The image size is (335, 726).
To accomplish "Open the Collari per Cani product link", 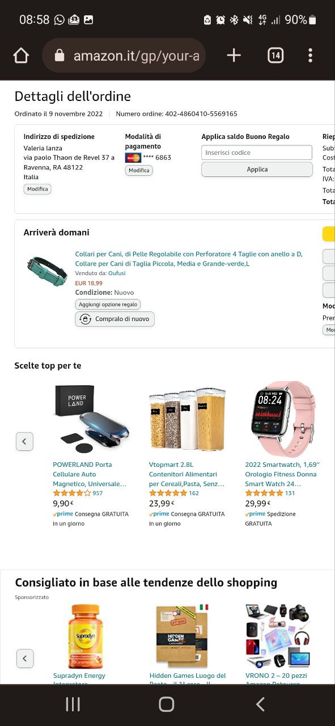I will tap(189, 259).
